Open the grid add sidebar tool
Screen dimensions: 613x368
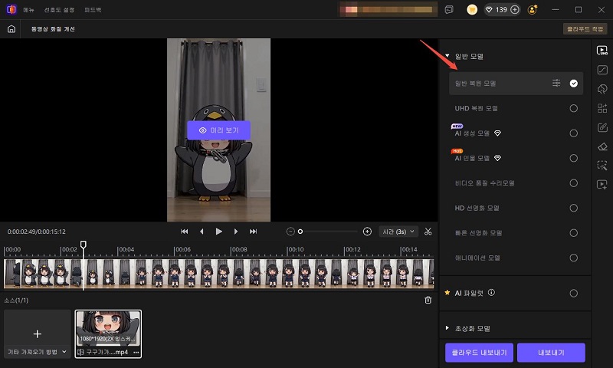pyautogui.click(x=602, y=108)
